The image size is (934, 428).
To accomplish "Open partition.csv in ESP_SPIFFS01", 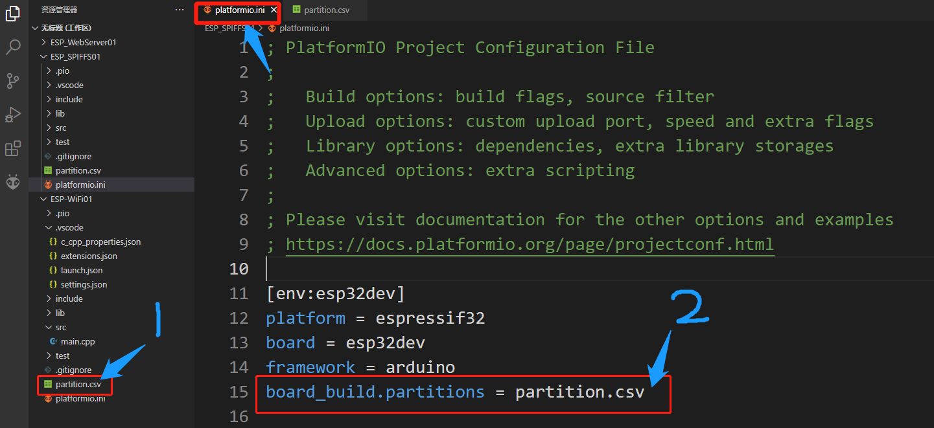I will coord(111,170).
